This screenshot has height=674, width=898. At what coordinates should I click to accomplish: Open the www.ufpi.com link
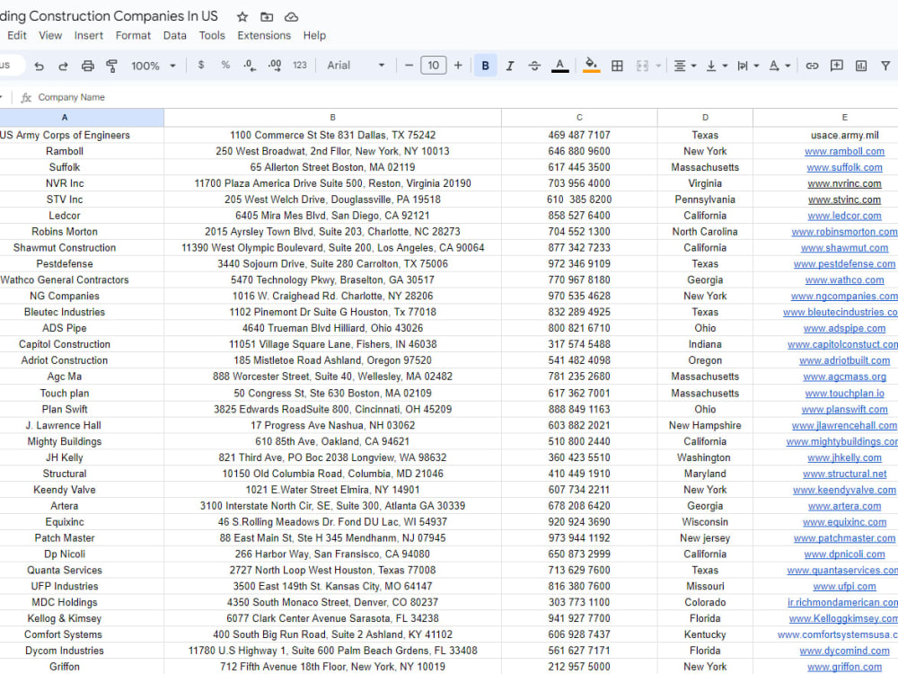click(845, 586)
